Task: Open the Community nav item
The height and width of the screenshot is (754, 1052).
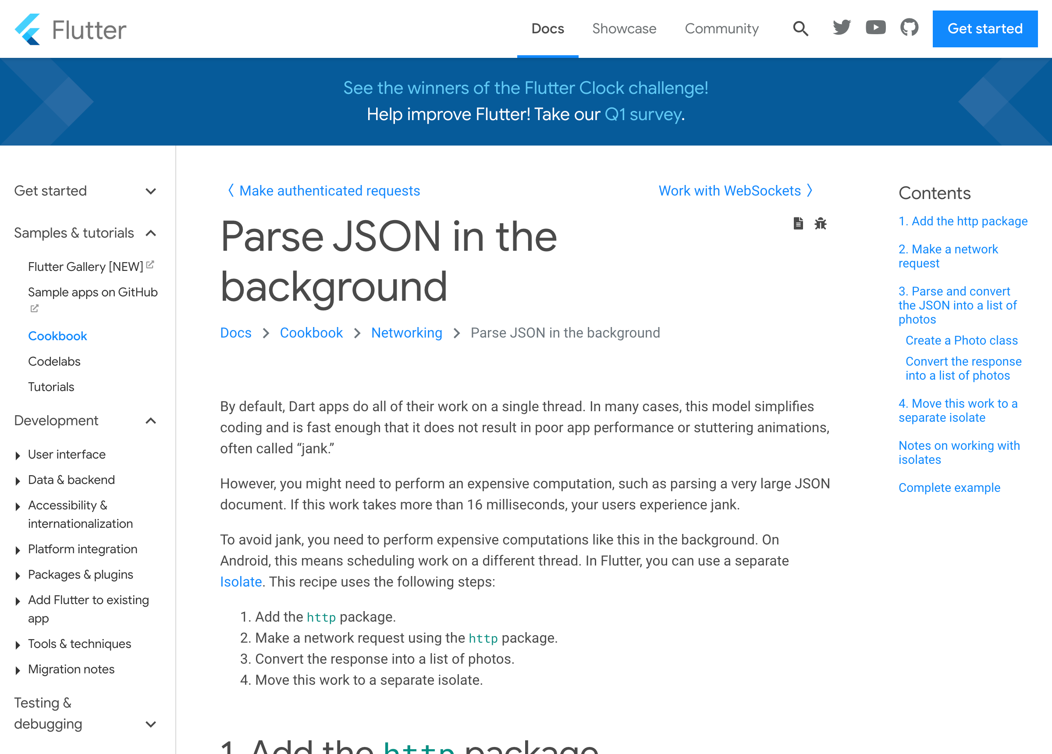Action: 721,29
